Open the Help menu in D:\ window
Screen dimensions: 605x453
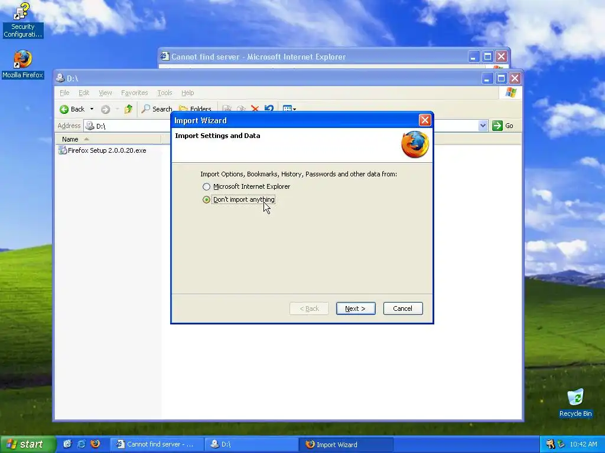point(187,93)
